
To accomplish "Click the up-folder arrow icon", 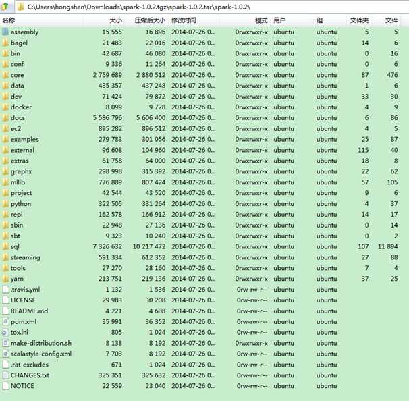I will tap(5, 7).
